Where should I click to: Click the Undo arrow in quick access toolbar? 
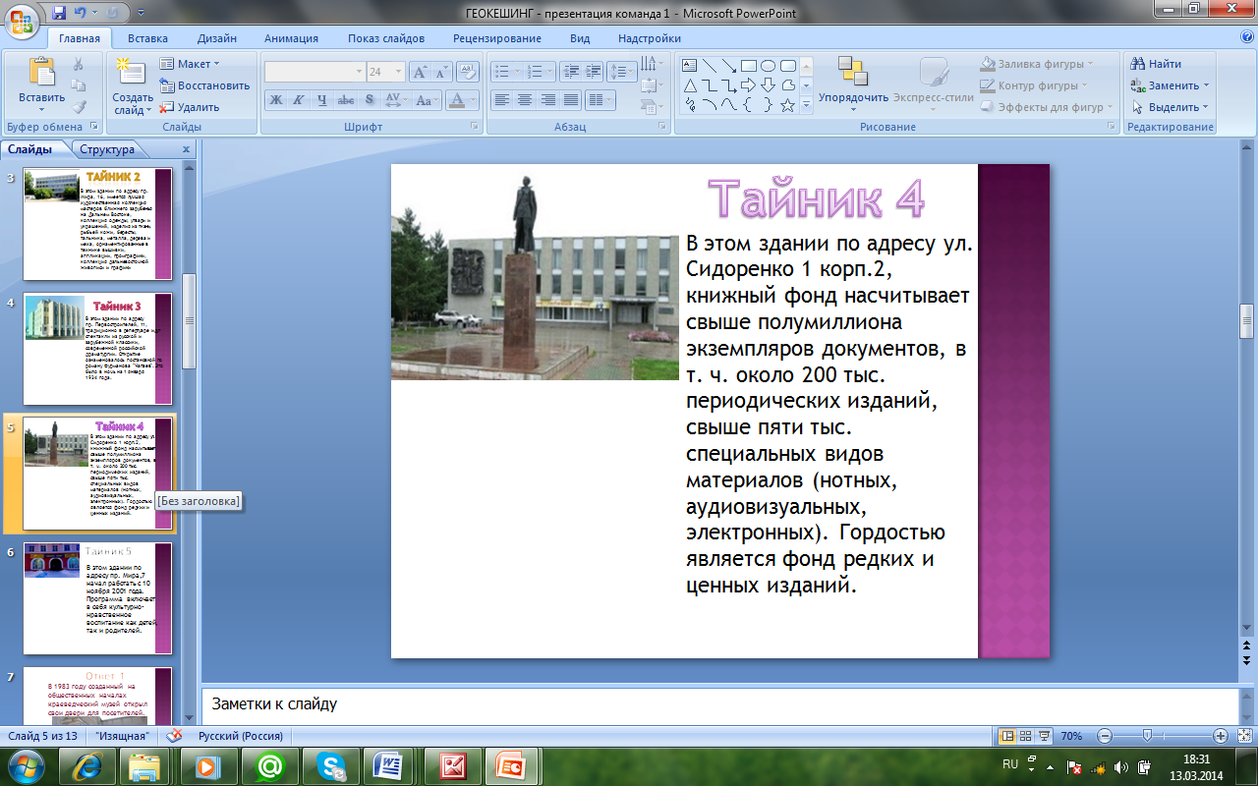82,14
